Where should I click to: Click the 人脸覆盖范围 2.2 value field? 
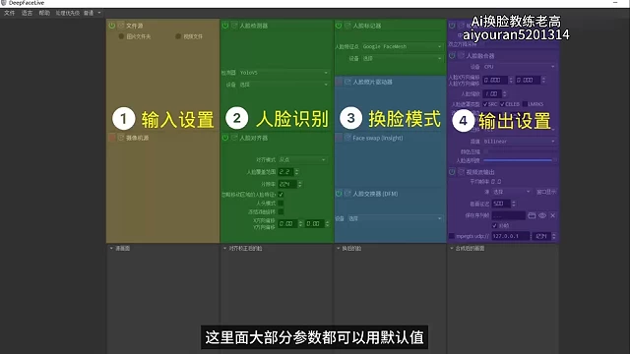pyautogui.click(x=285, y=172)
